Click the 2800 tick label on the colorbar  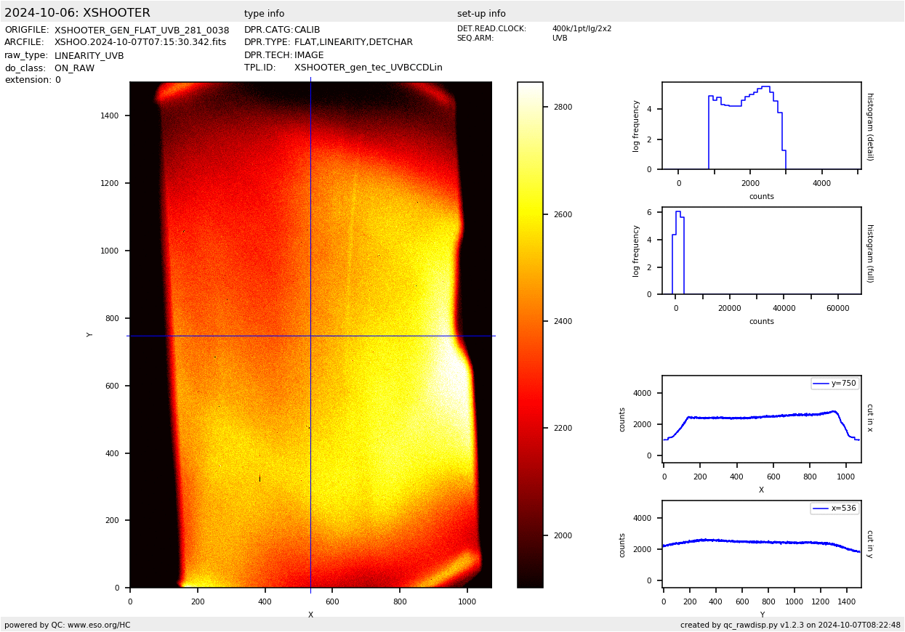(x=563, y=107)
